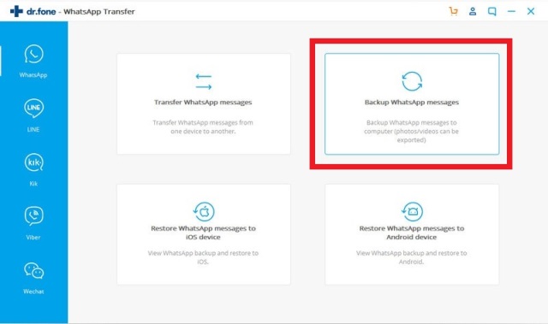Viewport: 548px width, 324px height.
Task: Click the dr.fone logo
Action: [x=33, y=11]
